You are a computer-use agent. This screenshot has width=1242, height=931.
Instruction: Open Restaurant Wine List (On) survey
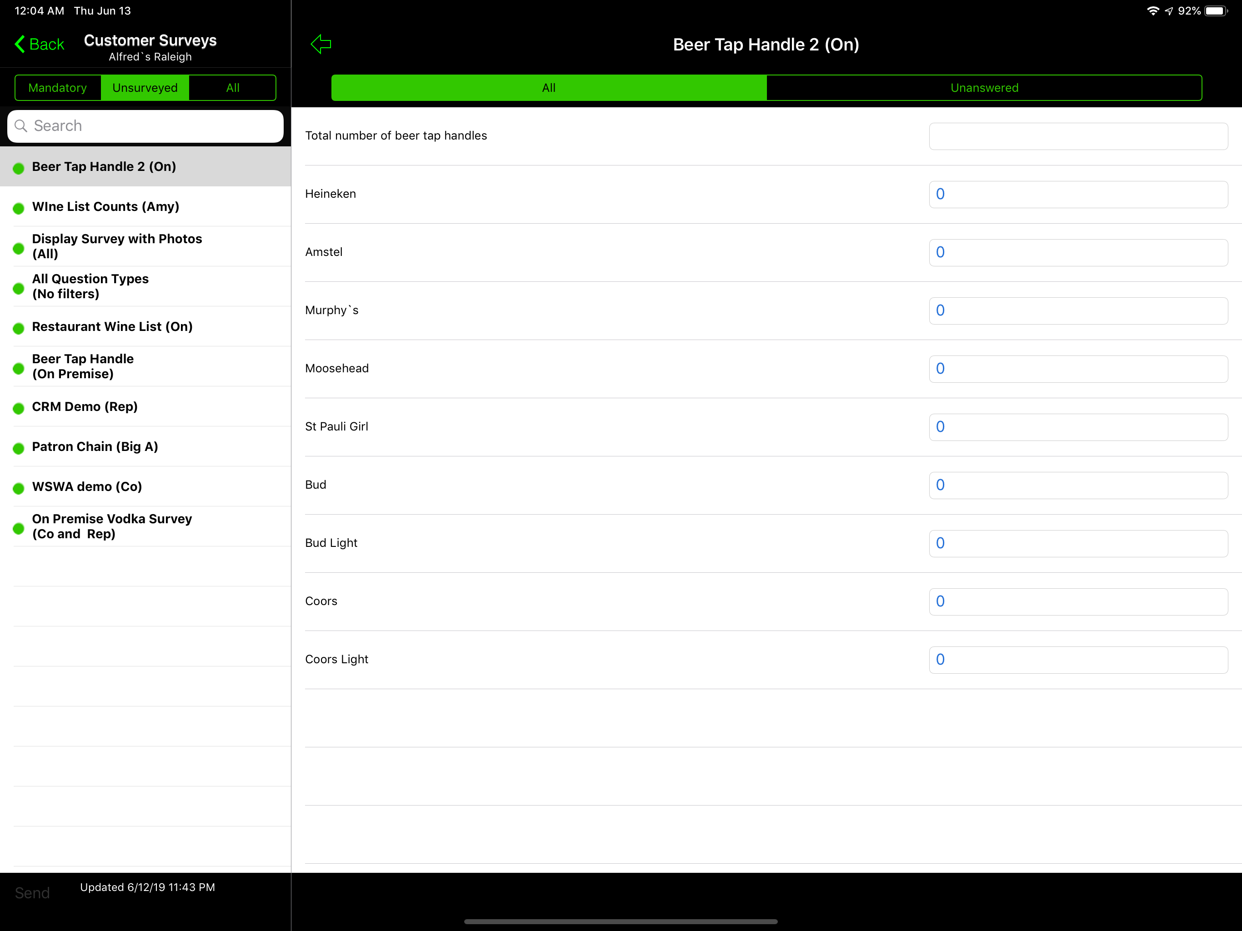(145, 326)
